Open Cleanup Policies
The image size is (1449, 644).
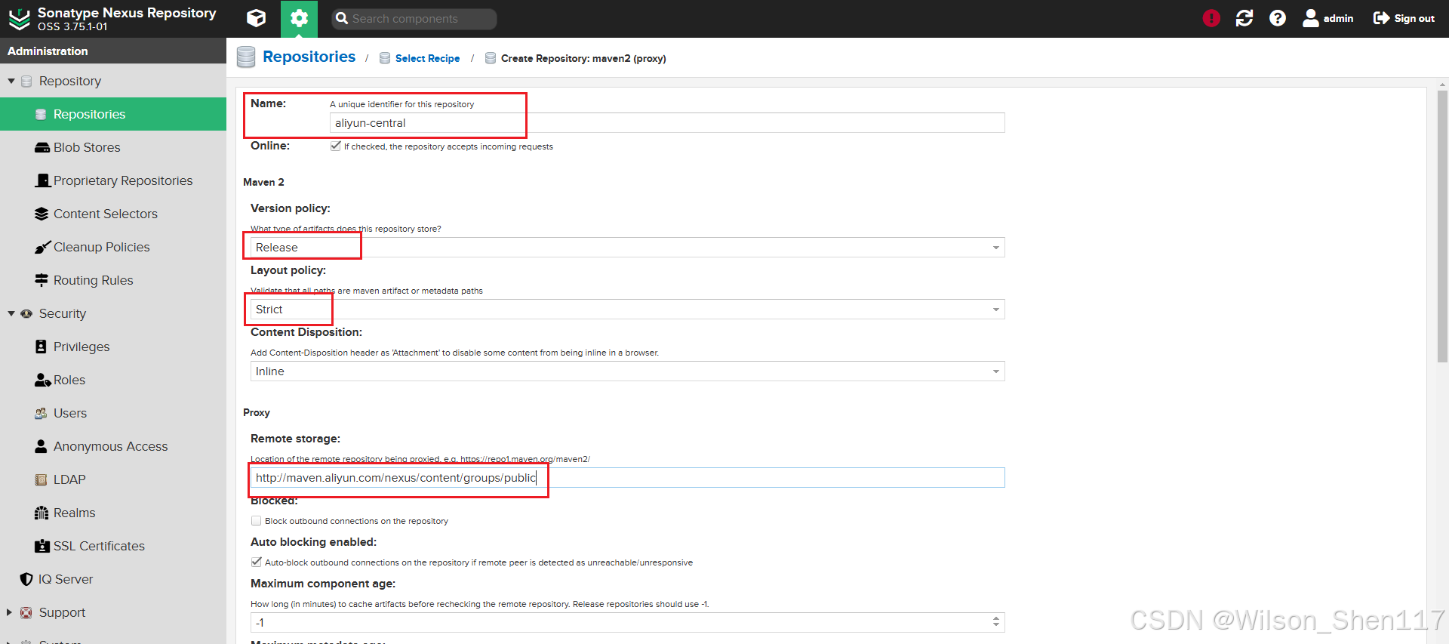pos(102,247)
